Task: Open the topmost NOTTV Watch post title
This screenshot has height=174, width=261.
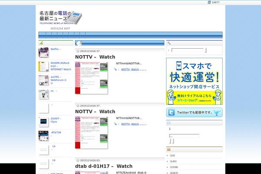Action: tap(95, 57)
